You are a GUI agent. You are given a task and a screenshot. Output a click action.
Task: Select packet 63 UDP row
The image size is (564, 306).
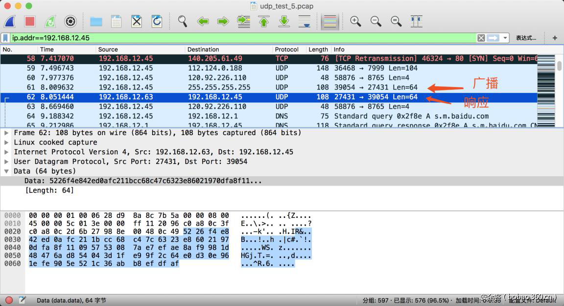tap(269, 106)
